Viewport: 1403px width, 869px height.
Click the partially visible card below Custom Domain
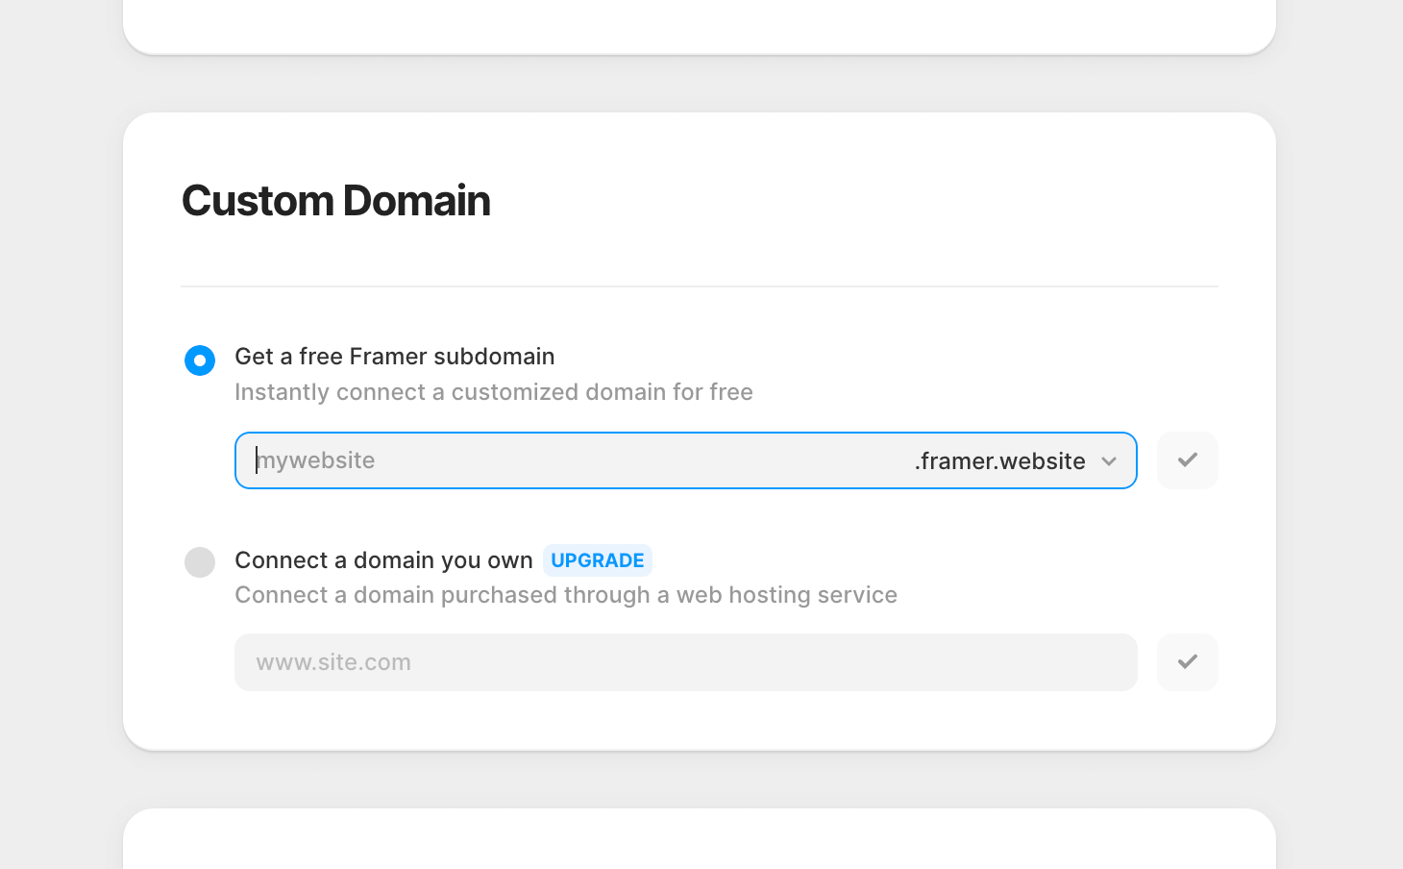click(699, 840)
